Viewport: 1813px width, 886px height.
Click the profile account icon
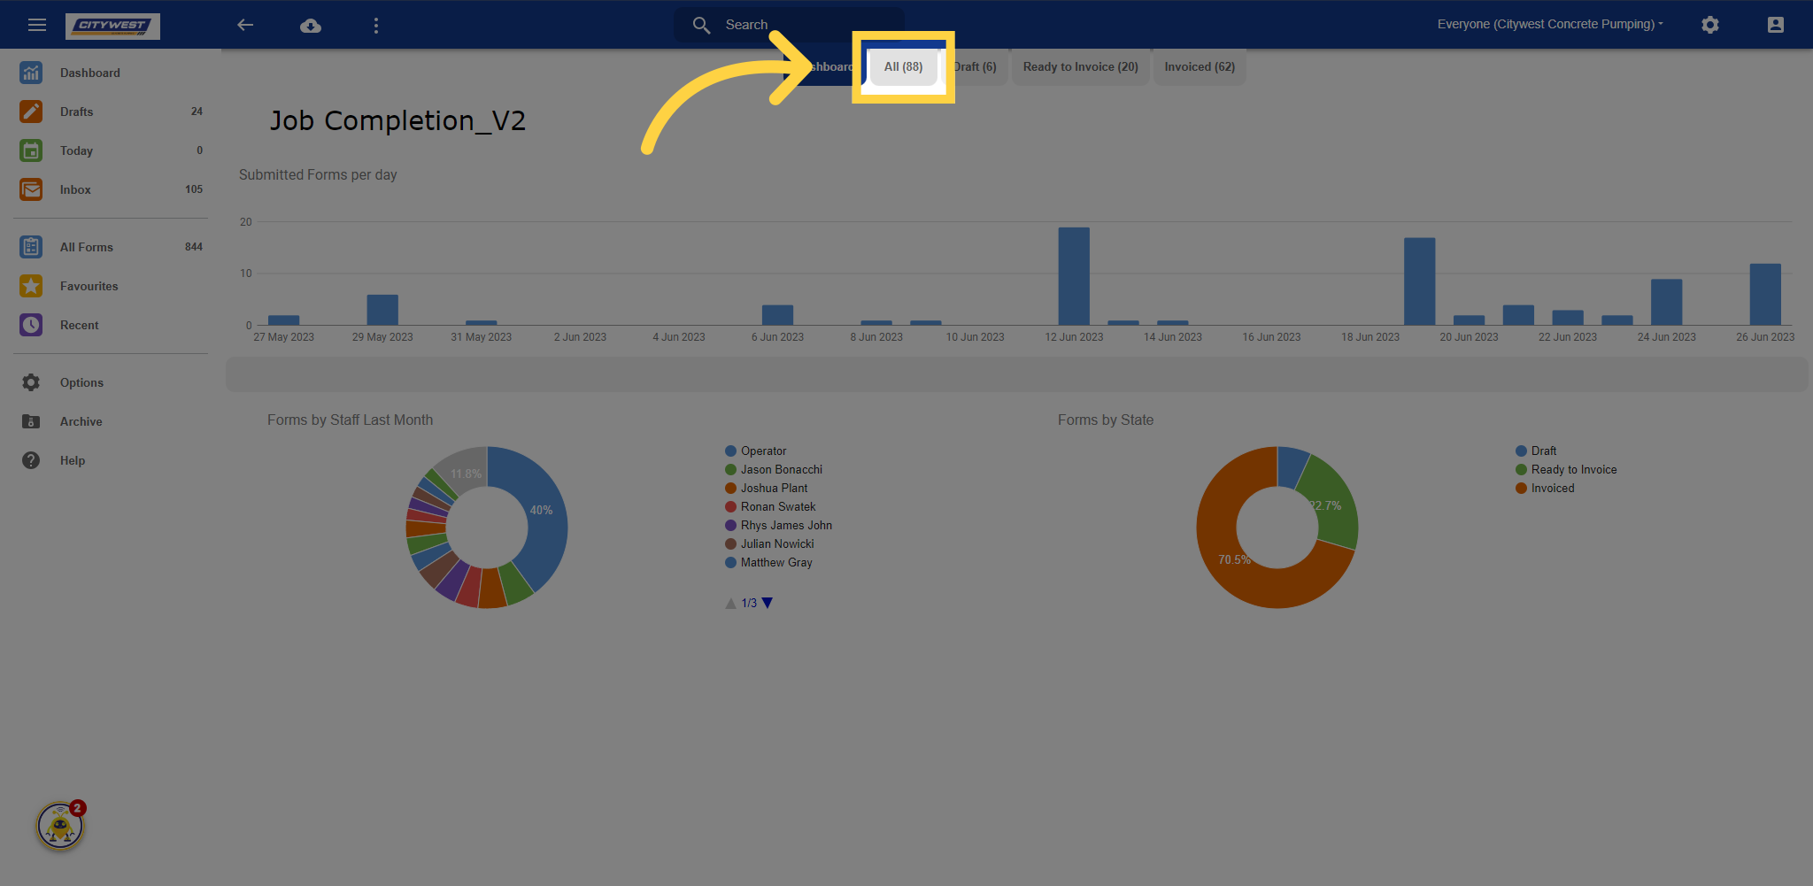[1776, 25]
